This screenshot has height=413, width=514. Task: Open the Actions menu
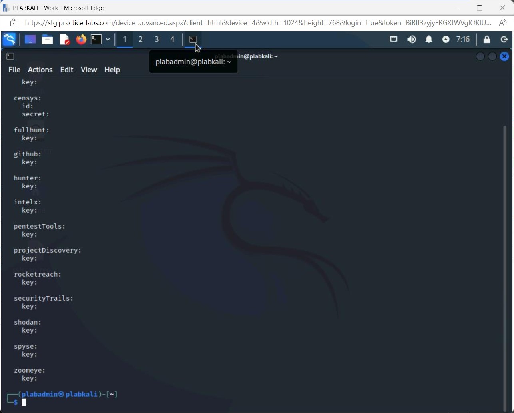(40, 70)
